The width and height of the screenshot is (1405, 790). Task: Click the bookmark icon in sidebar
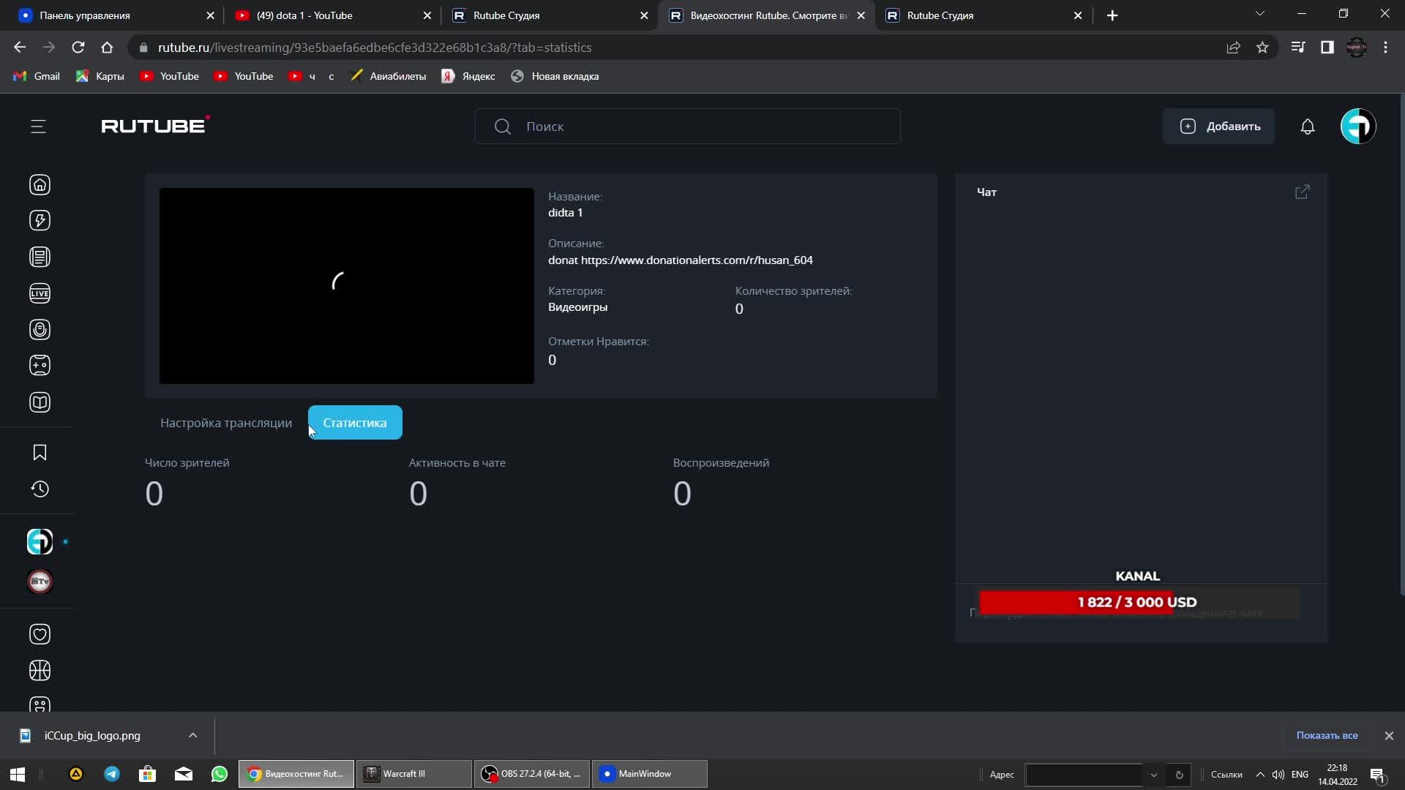click(40, 453)
